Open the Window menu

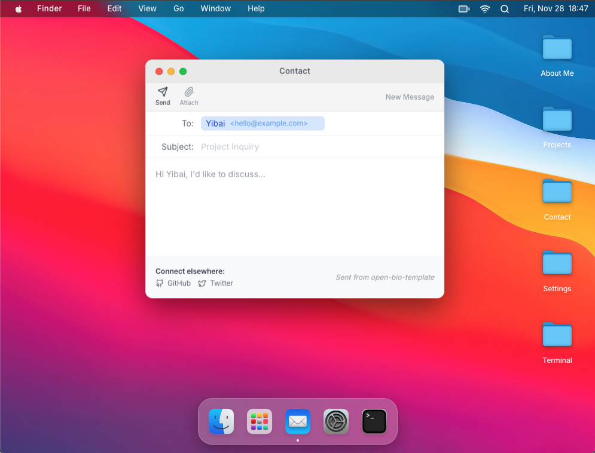click(x=215, y=9)
